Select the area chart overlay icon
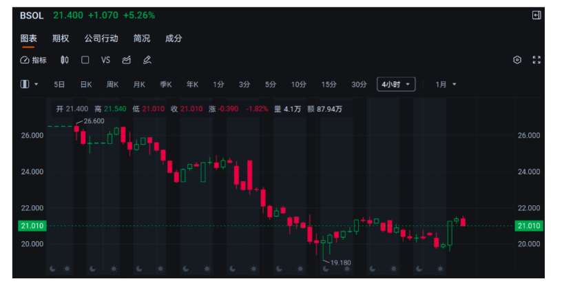 click(x=126, y=60)
